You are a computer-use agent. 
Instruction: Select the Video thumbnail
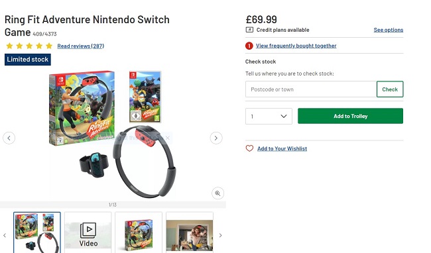point(88,232)
